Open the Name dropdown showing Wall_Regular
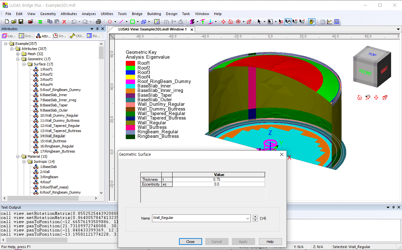This screenshot has height=250, width=402. pyautogui.click(x=247, y=218)
